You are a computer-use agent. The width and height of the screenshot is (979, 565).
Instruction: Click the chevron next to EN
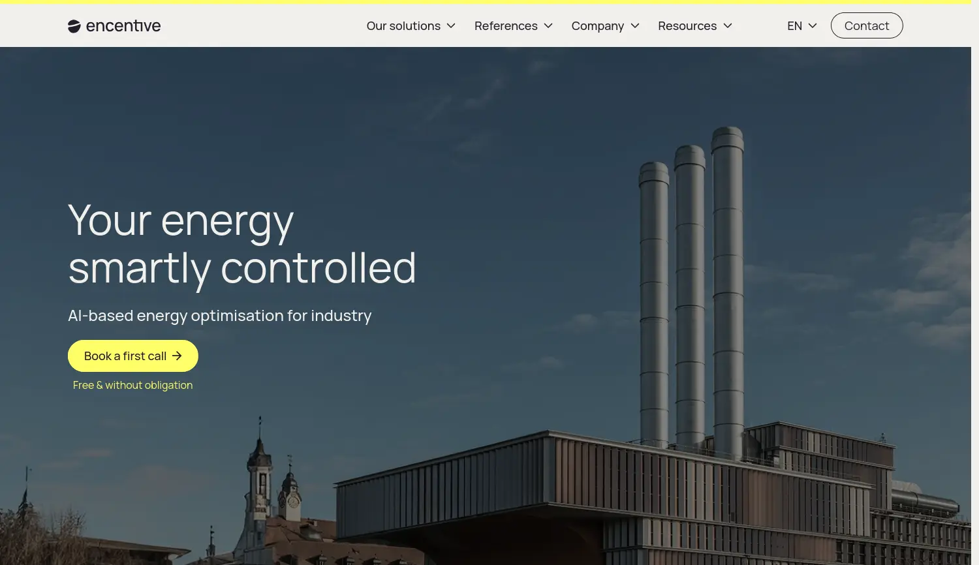[x=813, y=26]
